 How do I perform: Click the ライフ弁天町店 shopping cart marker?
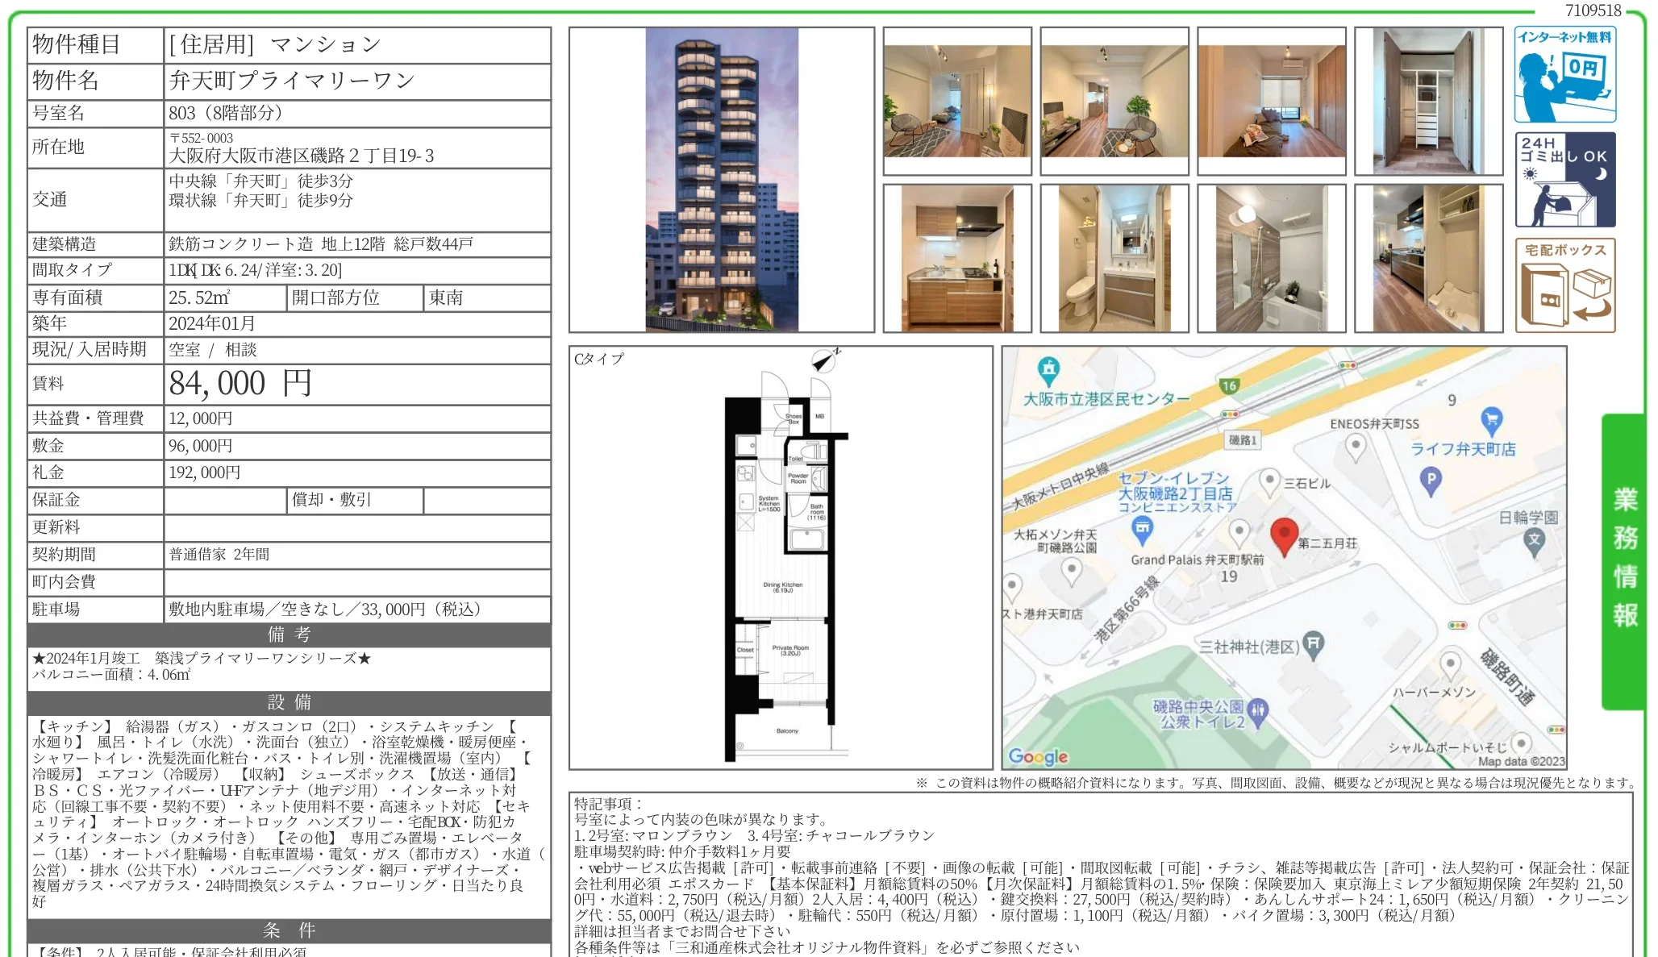pyautogui.click(x=1491, y=419)
